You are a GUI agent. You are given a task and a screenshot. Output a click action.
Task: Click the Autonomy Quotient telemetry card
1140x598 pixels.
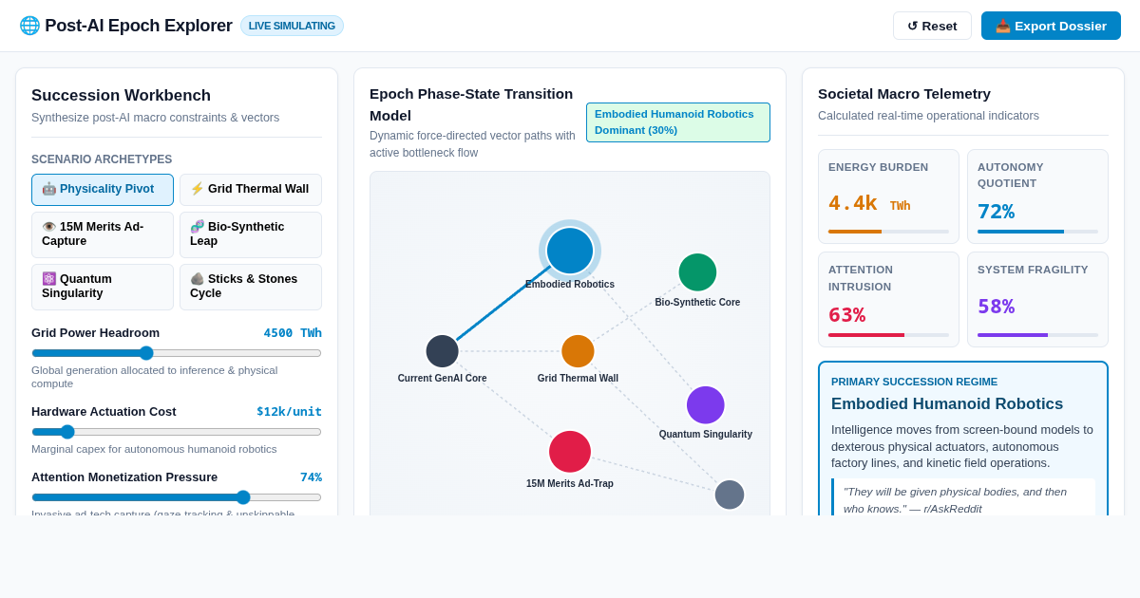click(x=1037, y=196)
